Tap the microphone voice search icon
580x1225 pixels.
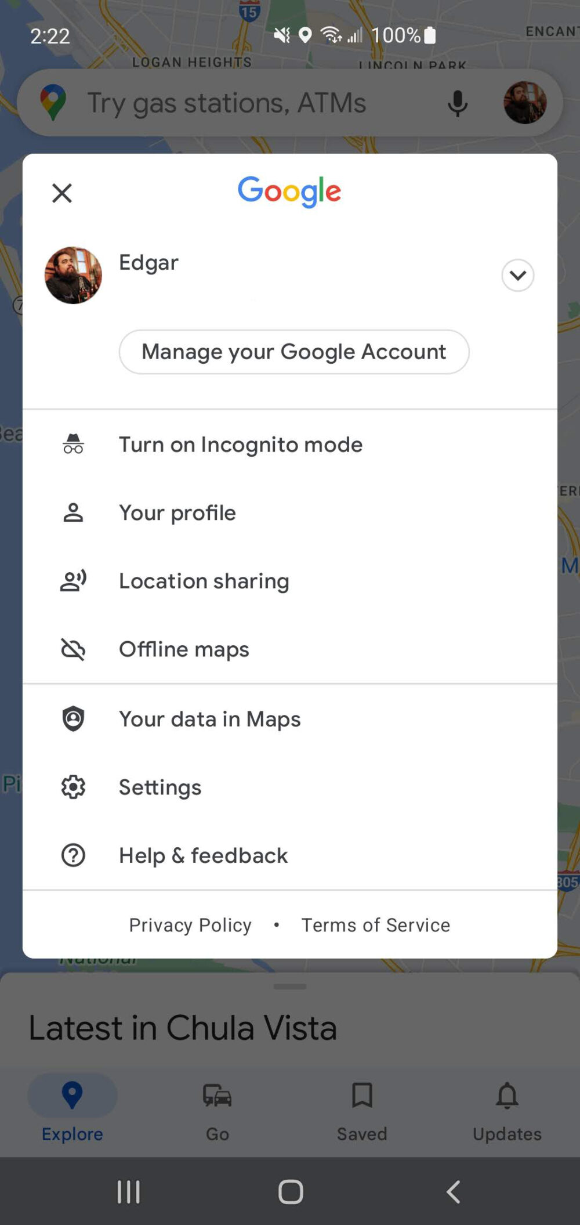458,103
